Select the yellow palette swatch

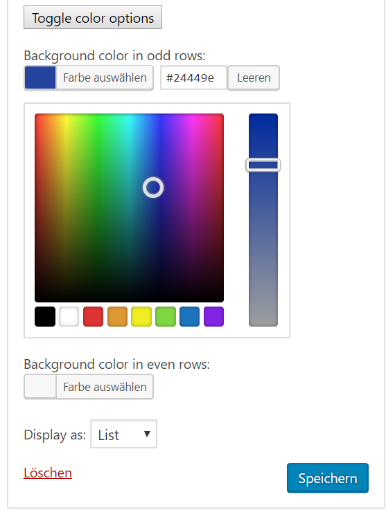click(141, 316)
